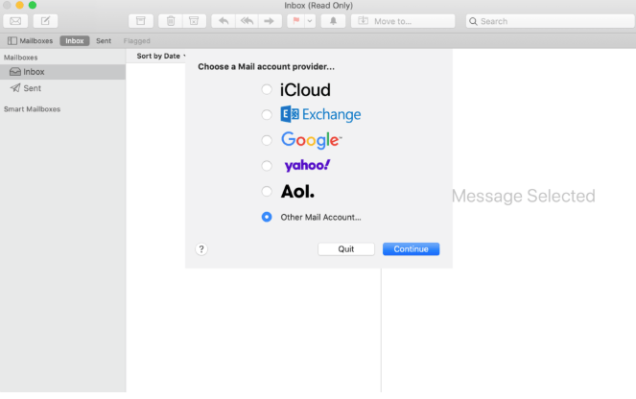This screenshot has width=636, height=399.
Task: Click the yellow minimize window button
Action: click(x=19, y=5)
